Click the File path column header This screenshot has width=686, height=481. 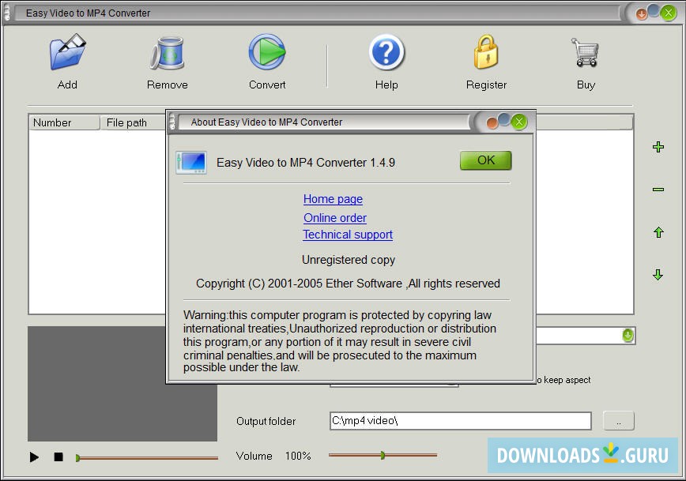tap(133, 122)
